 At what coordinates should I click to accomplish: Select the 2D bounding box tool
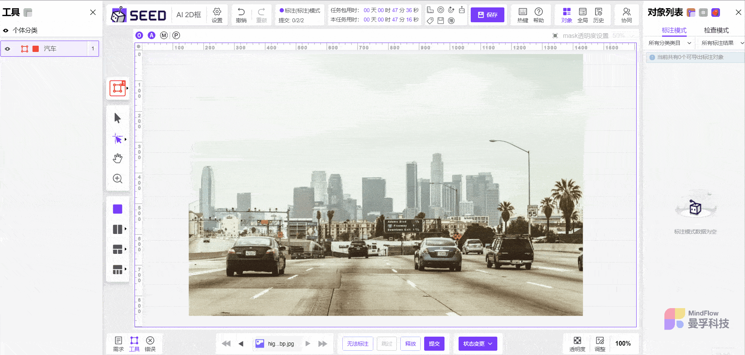[x=117, y=88]
